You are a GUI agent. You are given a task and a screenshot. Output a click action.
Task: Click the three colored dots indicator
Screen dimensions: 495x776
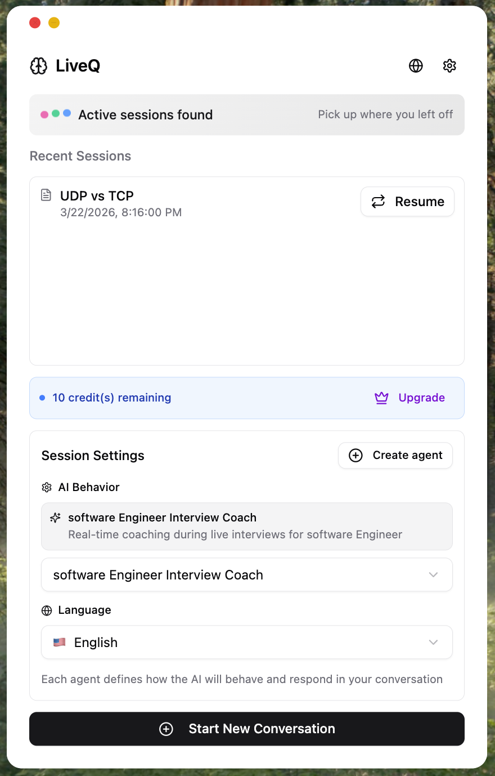[x=56, y=114]
